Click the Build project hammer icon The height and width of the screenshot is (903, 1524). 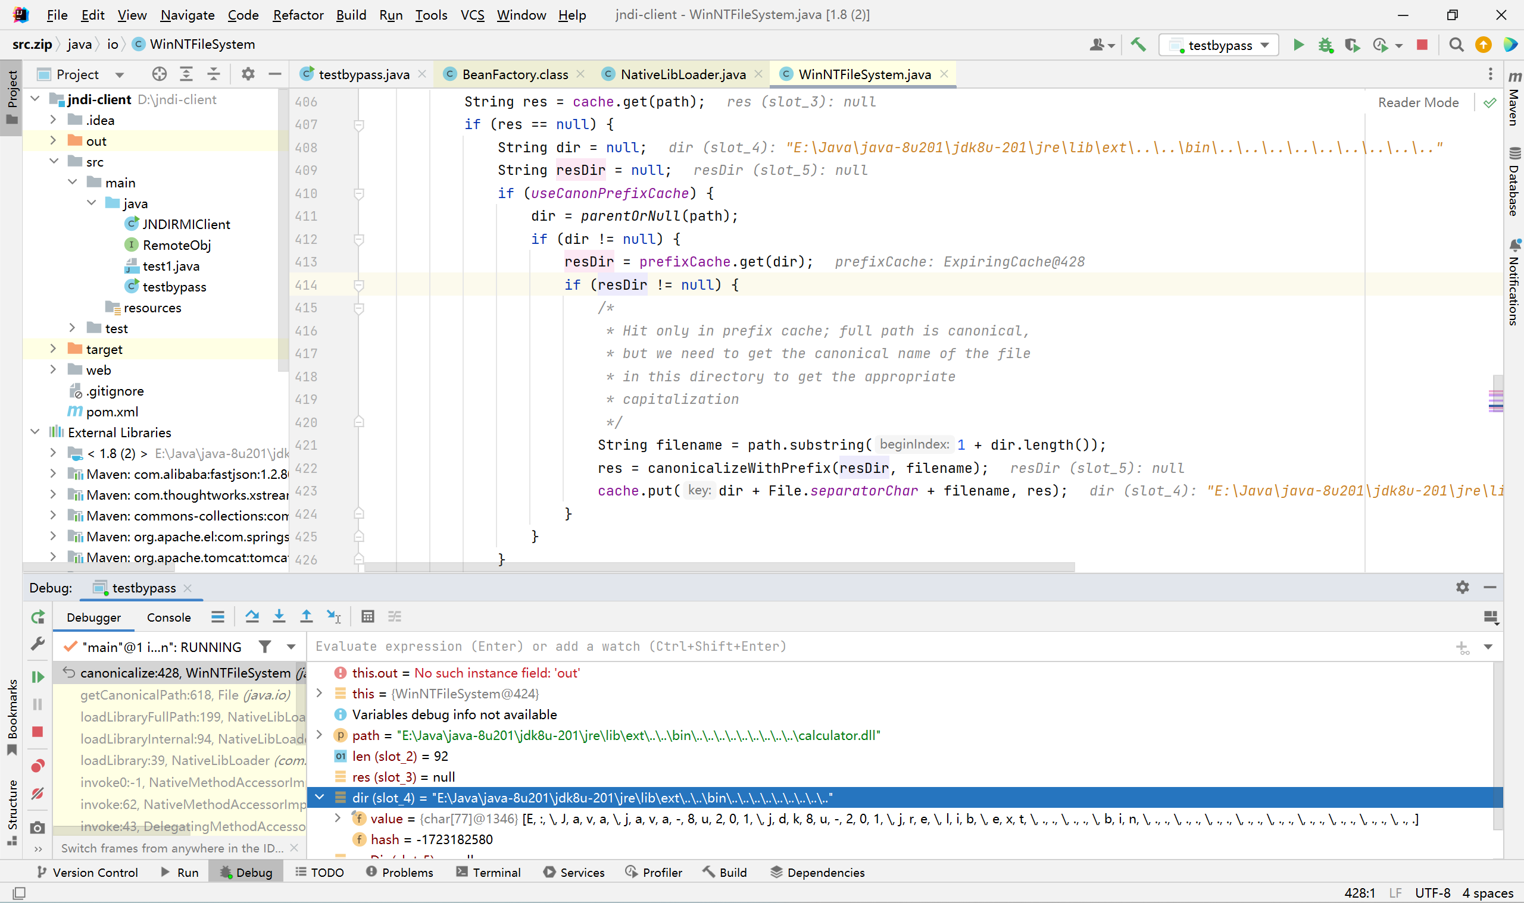pos(1139,45)
